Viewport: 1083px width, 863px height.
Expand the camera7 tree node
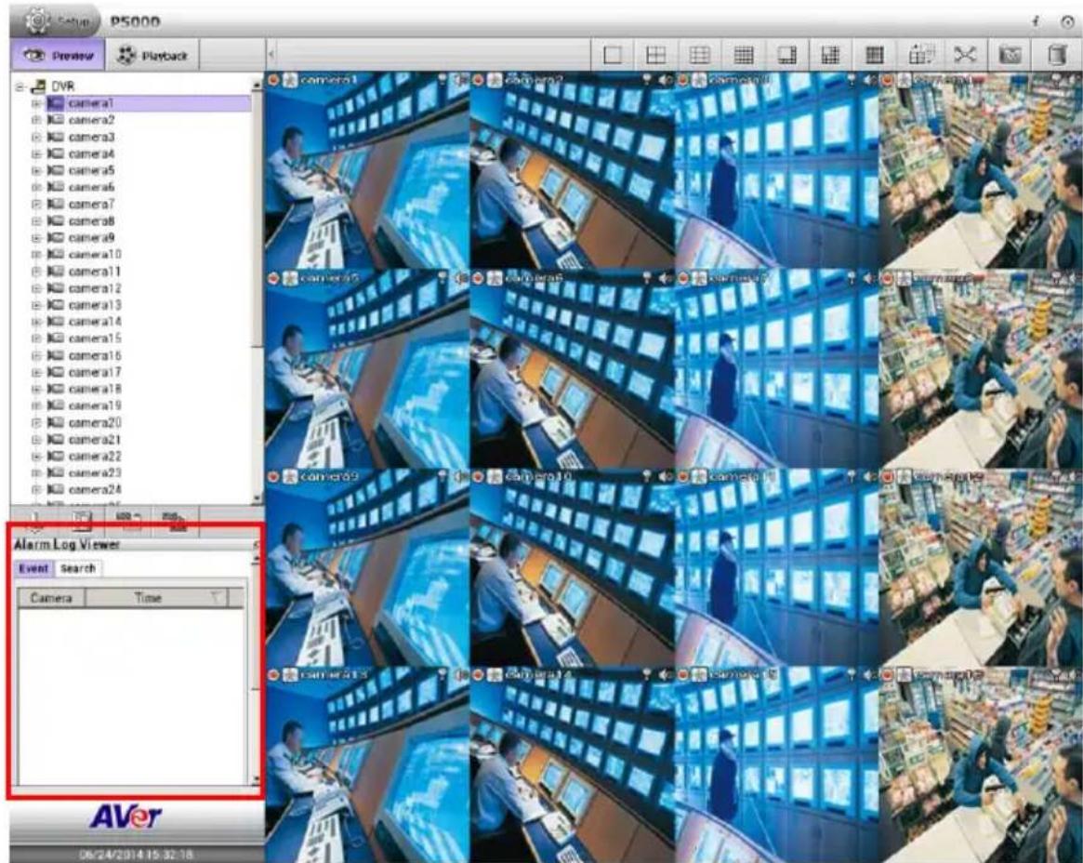point(36,204)
